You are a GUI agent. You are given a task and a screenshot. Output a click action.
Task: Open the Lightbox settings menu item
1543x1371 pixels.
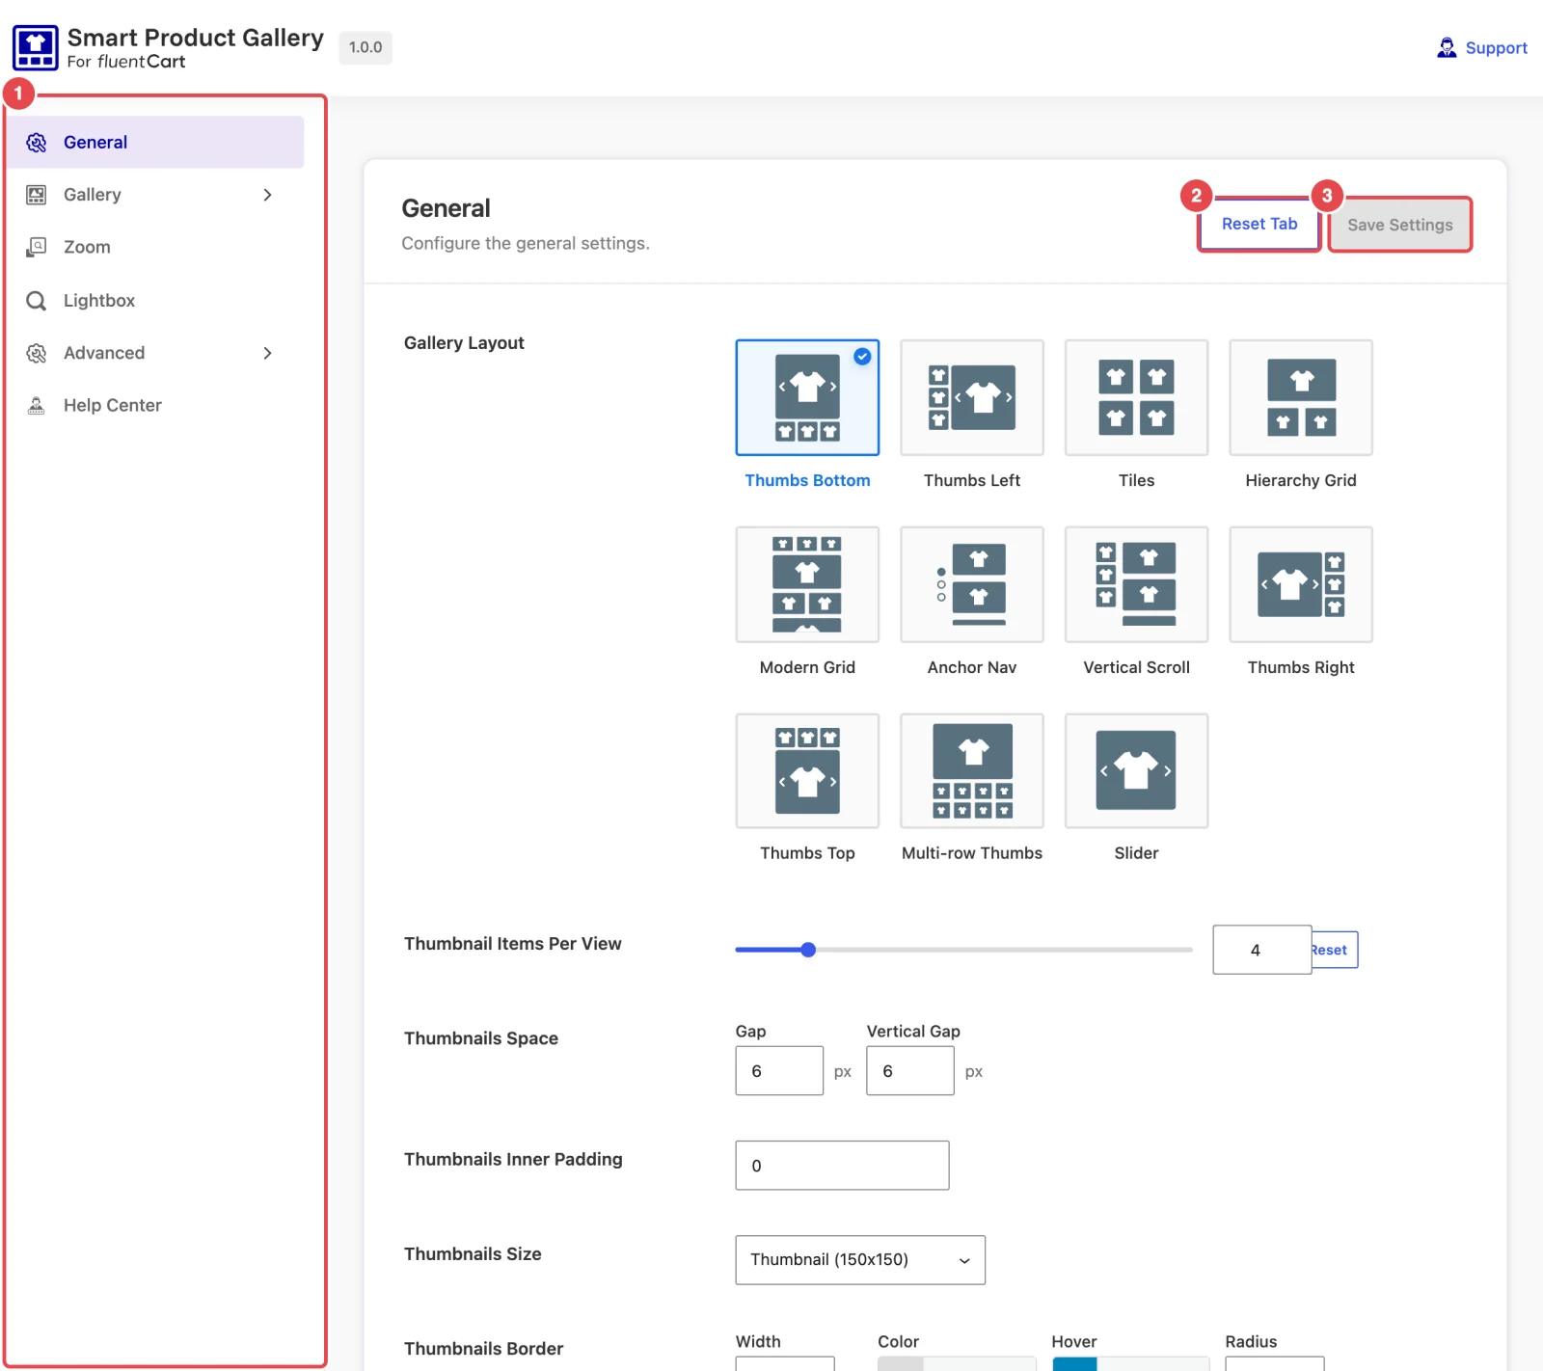pyautogui.click(x=156, y=301)
